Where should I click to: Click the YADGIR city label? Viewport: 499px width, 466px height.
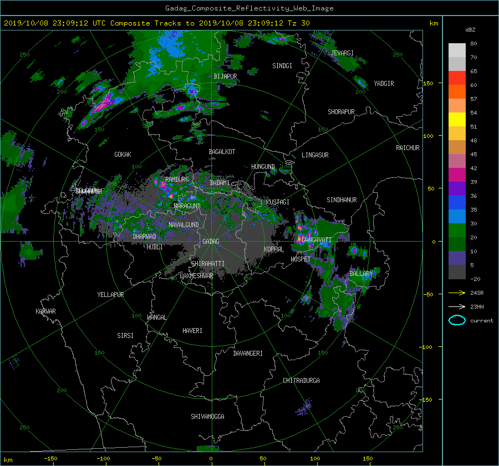[x=384, y=84]
